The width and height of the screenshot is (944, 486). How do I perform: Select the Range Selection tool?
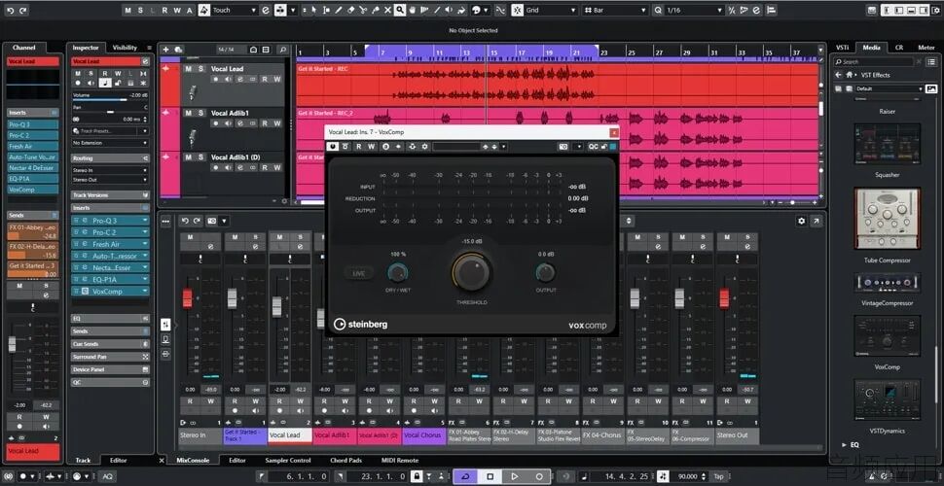pyautogui.click(x=326, y=11)
